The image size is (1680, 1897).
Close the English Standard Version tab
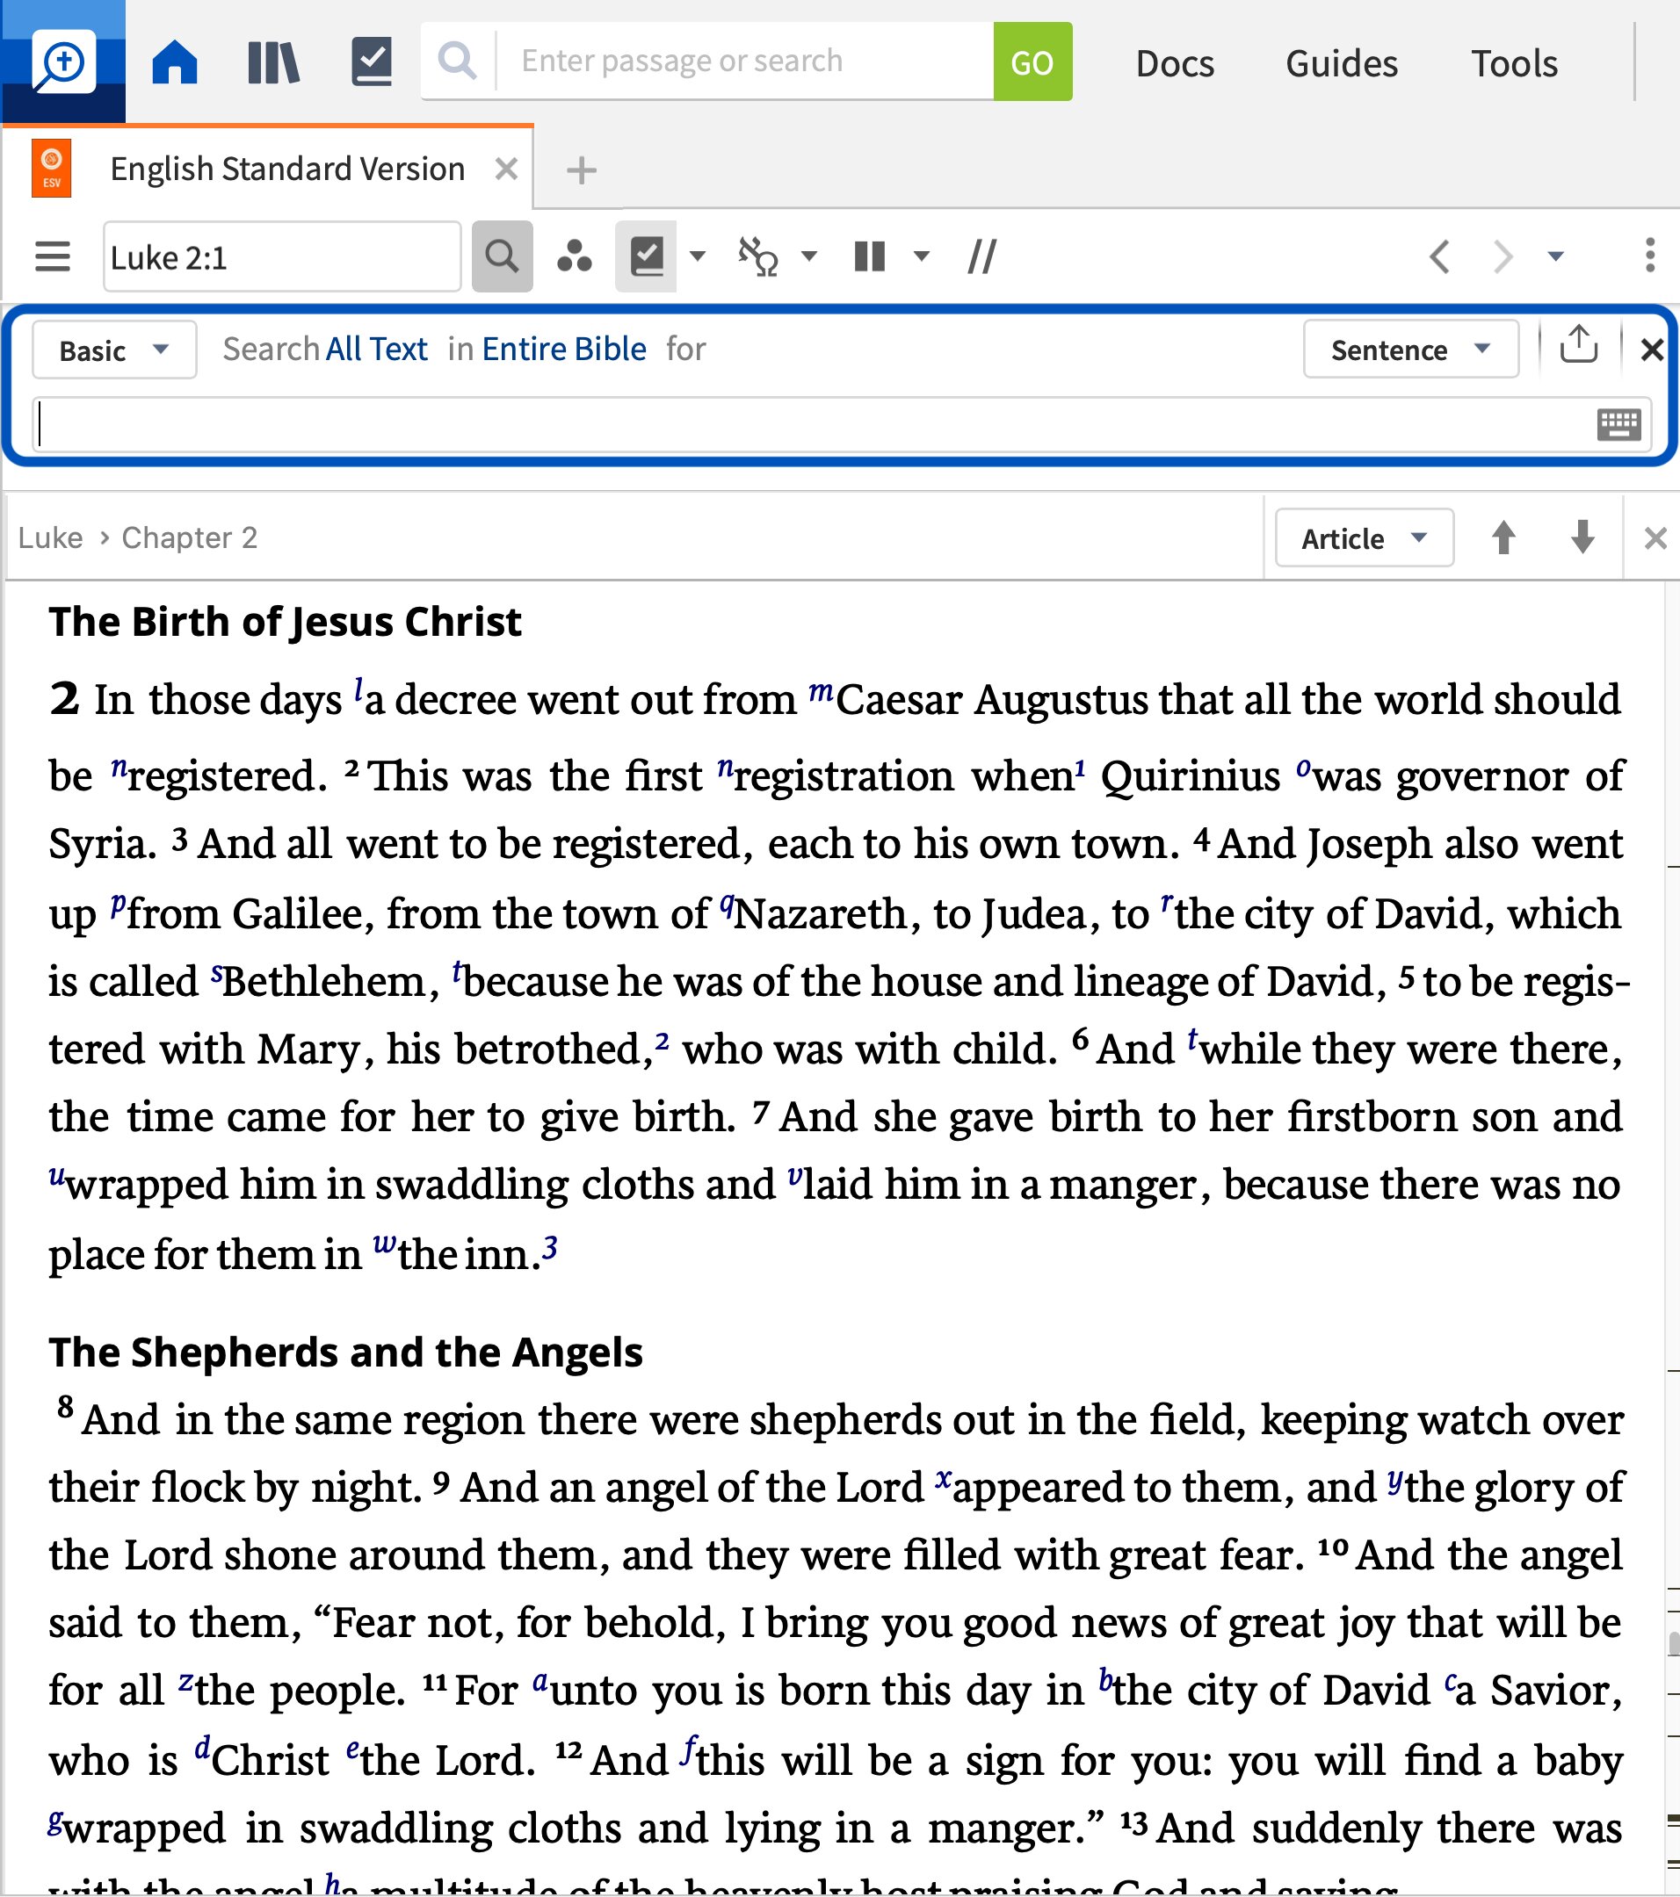506,169
